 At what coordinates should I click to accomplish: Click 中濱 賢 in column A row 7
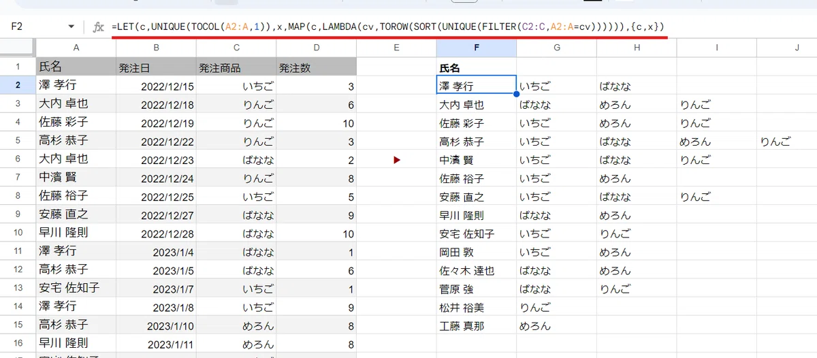point(76,177)
